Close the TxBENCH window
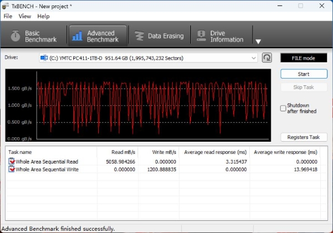Screen dimensions: 333x233 pyautogui.click(x=322, y=6)
